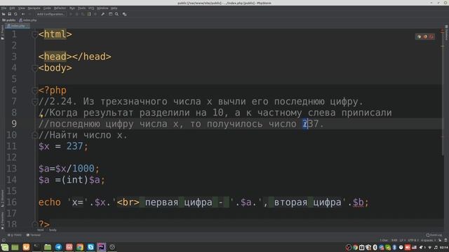Open the View menu
This screenshot has width=449, height=252.
coord(22,8)
